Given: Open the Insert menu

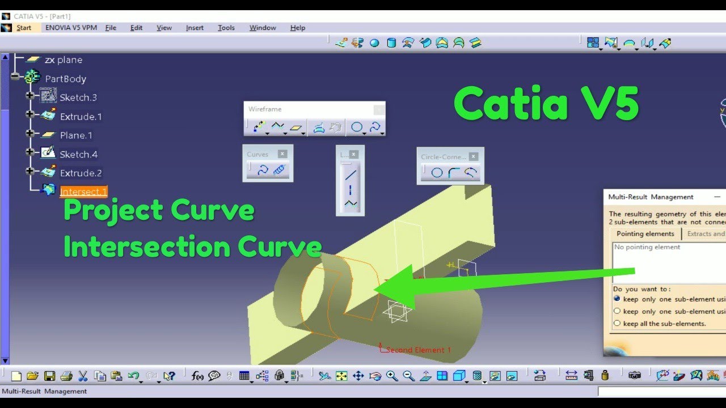Looking at the screenshot, I should tap(195, 27).
